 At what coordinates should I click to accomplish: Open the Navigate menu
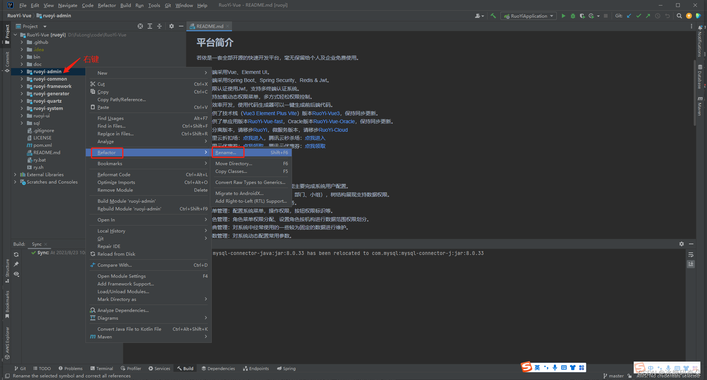[68, 5]
